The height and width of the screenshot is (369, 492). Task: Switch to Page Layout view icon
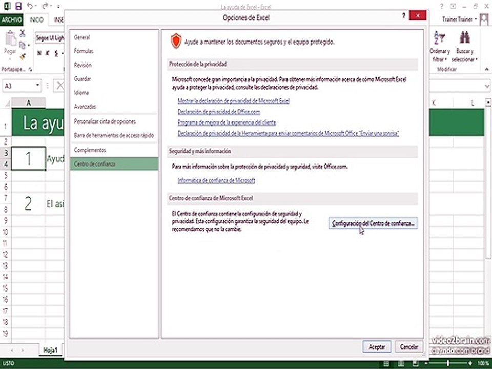tap(401, 364)
